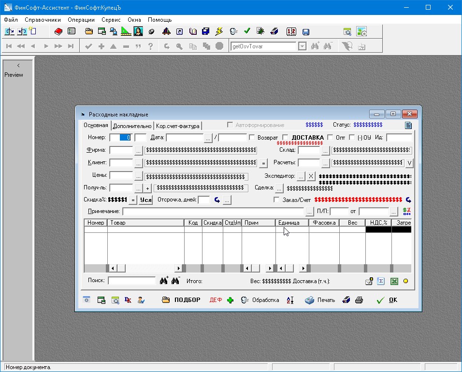Click the red book icon in toolbar

point(58,32)
